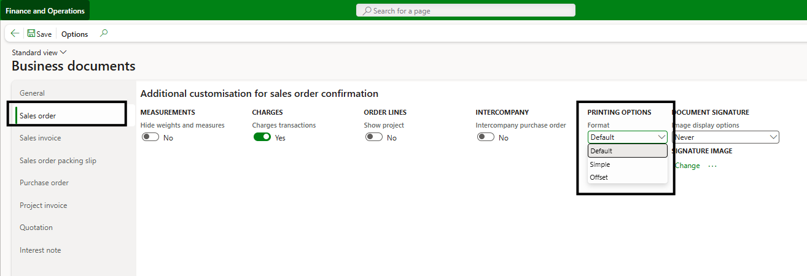Open the Image display options dropdown

click(725, 137)
